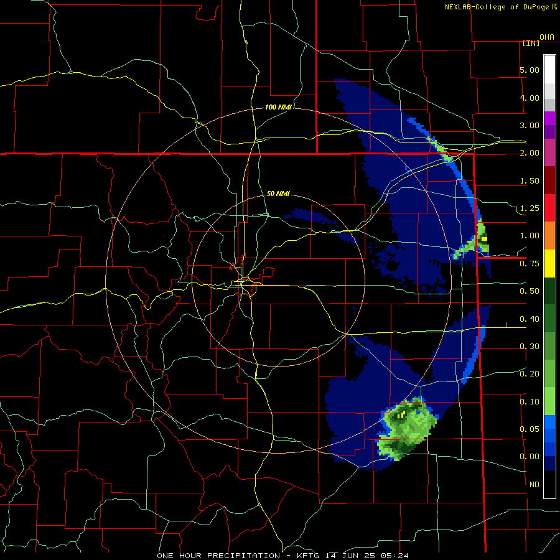
Task: Click the NEXLAB-College of DuPage credit text
Action: point(497,7)
